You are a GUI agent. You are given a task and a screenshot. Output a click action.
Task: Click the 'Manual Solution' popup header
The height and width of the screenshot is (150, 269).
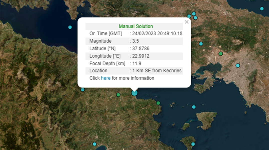136,26
